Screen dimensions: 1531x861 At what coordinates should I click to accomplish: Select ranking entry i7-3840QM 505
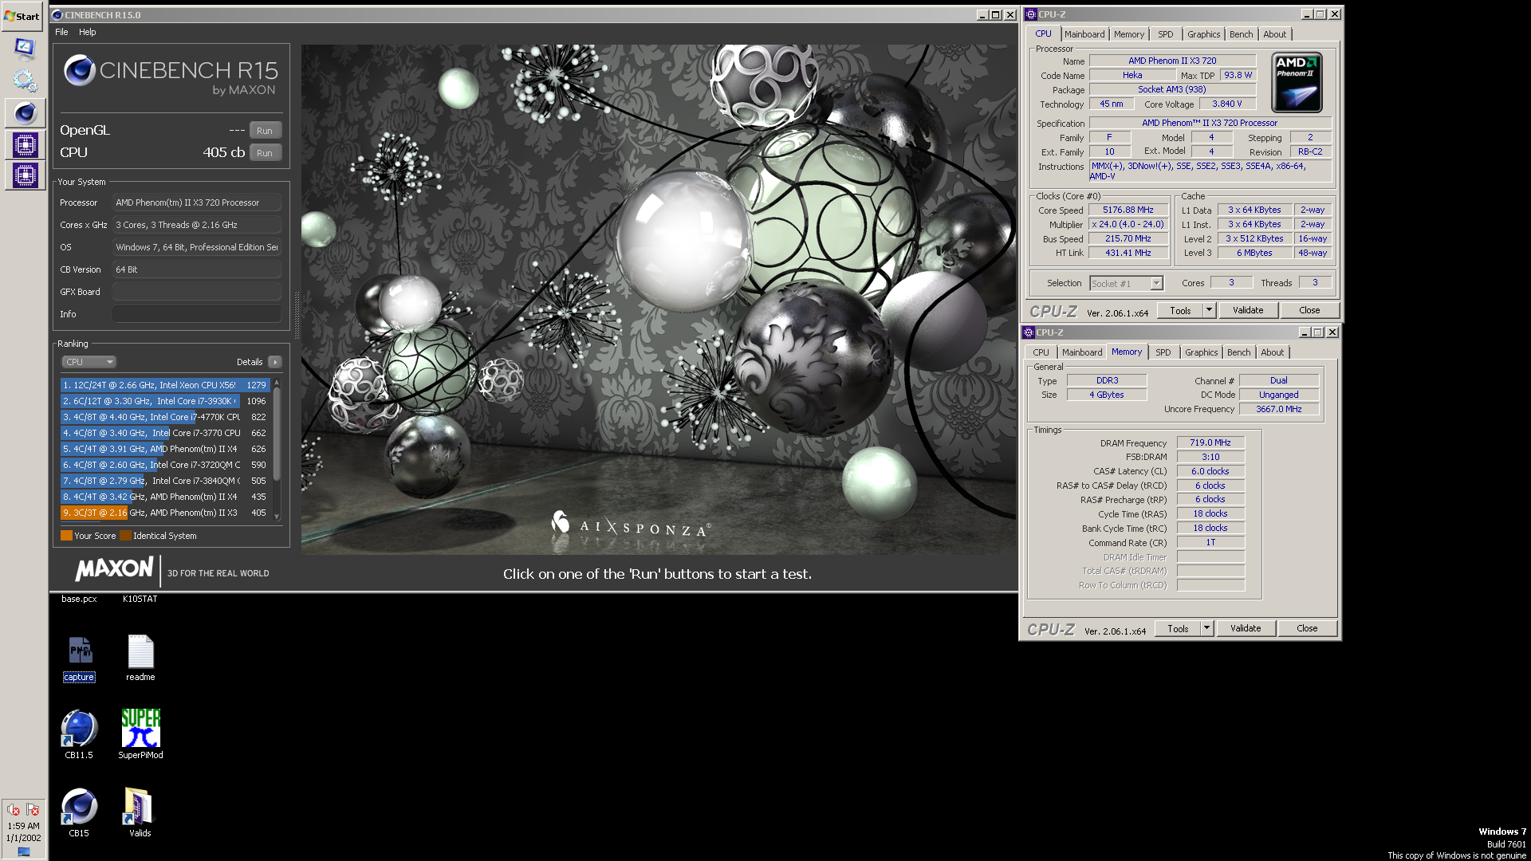[165, 481]
